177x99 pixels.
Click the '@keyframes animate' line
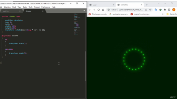click(x=10, y=36)
